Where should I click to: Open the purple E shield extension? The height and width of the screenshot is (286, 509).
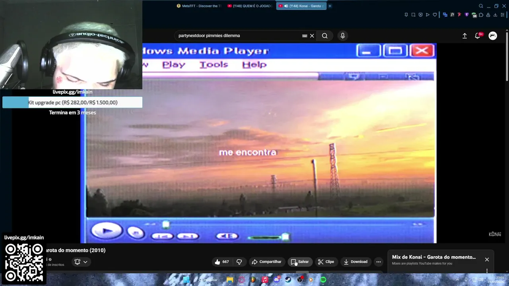click(x=466, y=15)
